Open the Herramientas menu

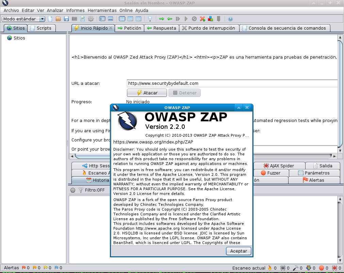(x=102, y=11)
